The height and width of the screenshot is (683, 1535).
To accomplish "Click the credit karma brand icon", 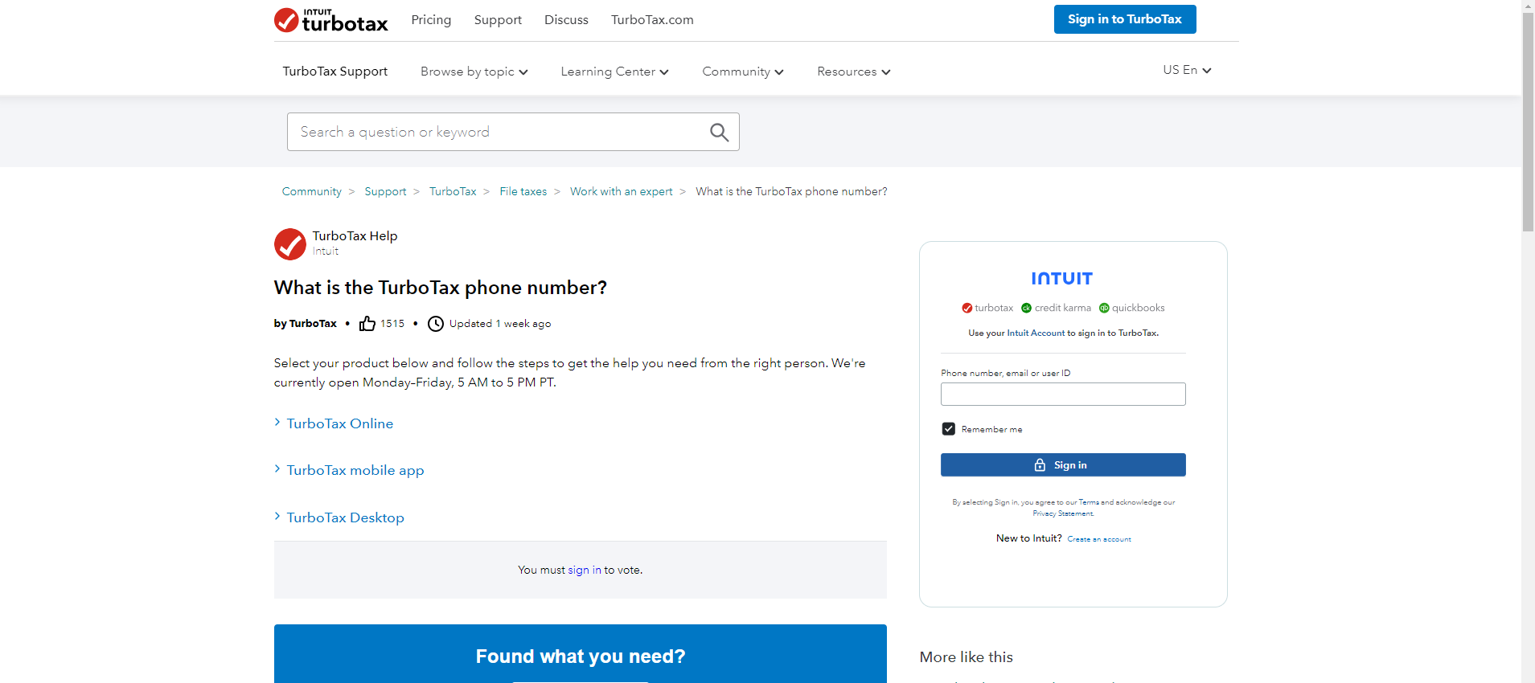I will click(x=1026, y=308).
